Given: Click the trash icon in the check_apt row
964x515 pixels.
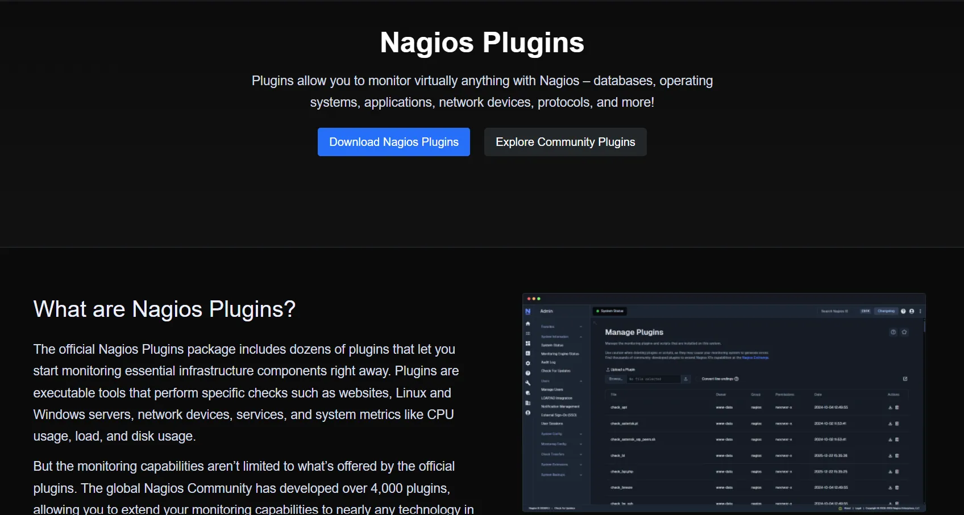Looking at the screenshot, I should tap(897, 407).
